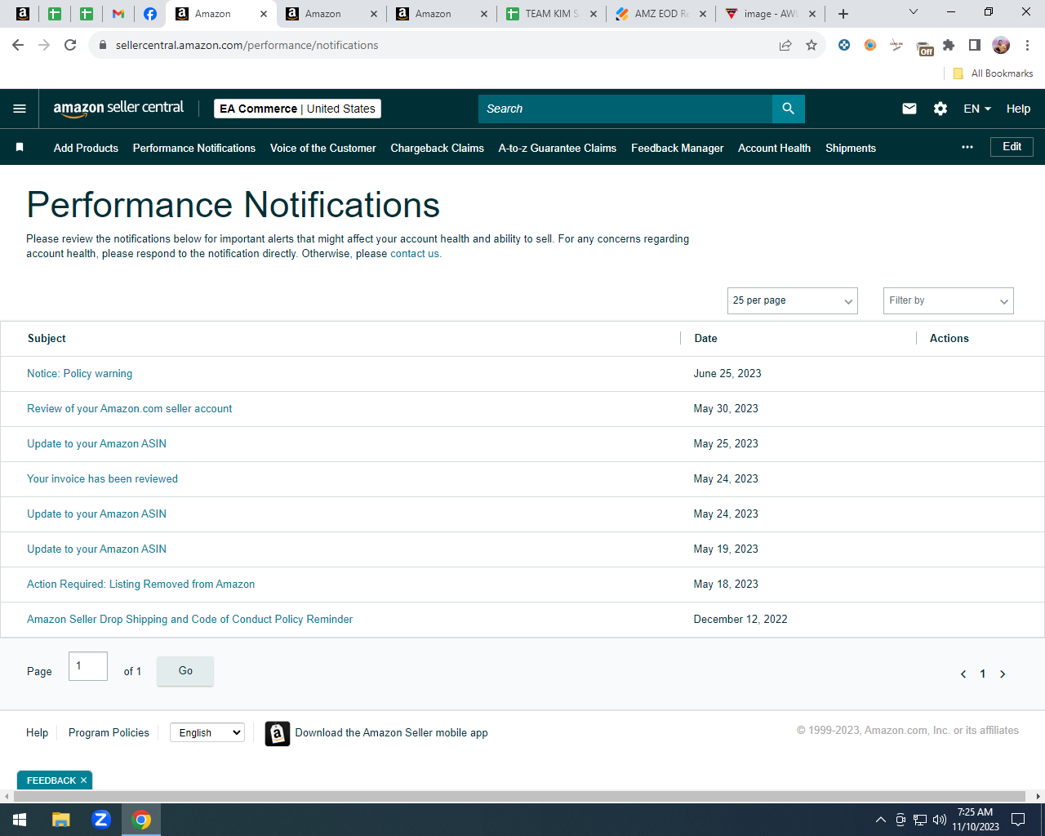Open 'Action Required: Listing Removed from Amazon'

pyautogui.click(x=141, y=585)
